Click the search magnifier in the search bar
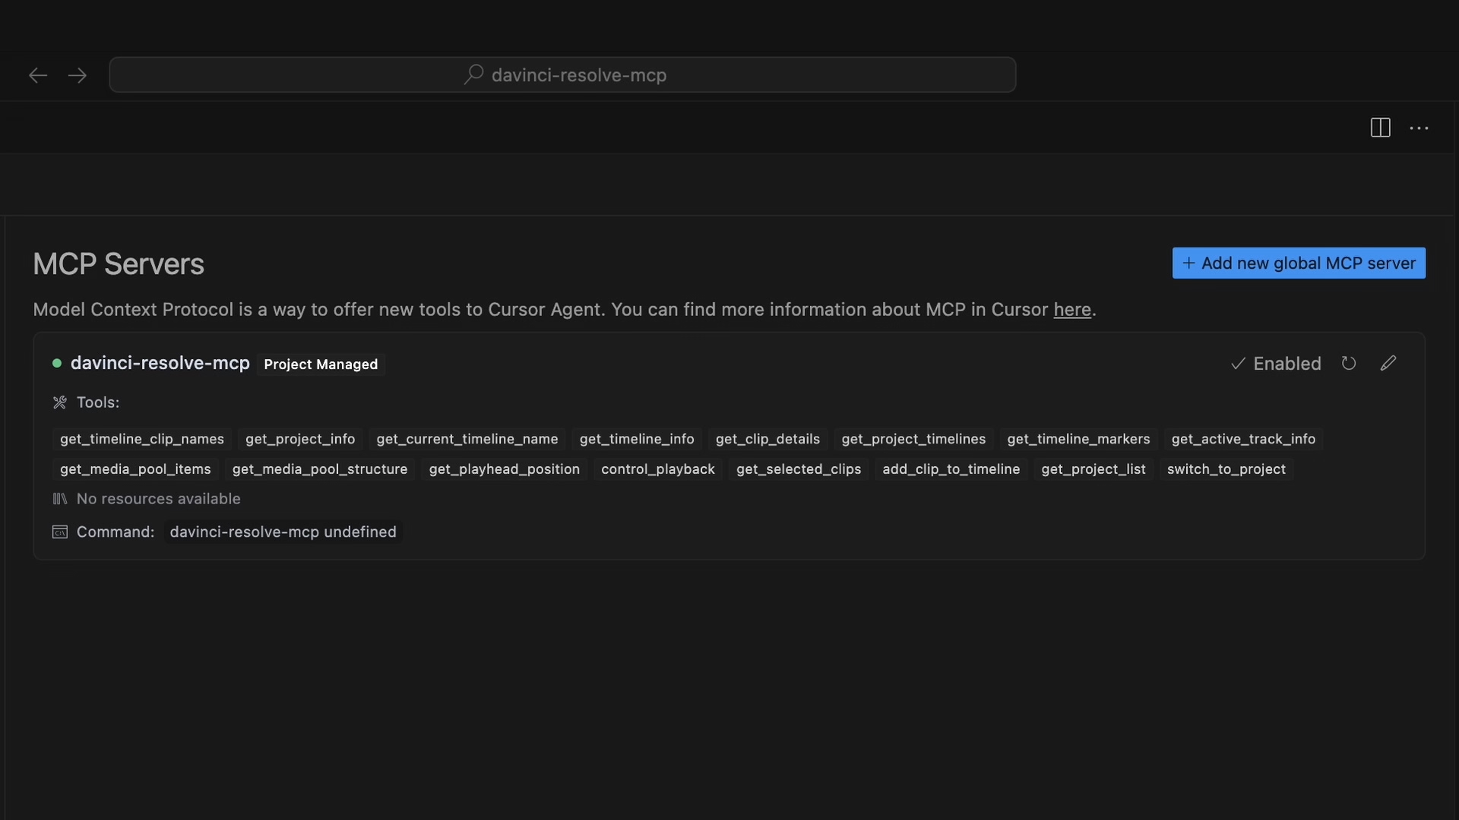 [473, 74]
